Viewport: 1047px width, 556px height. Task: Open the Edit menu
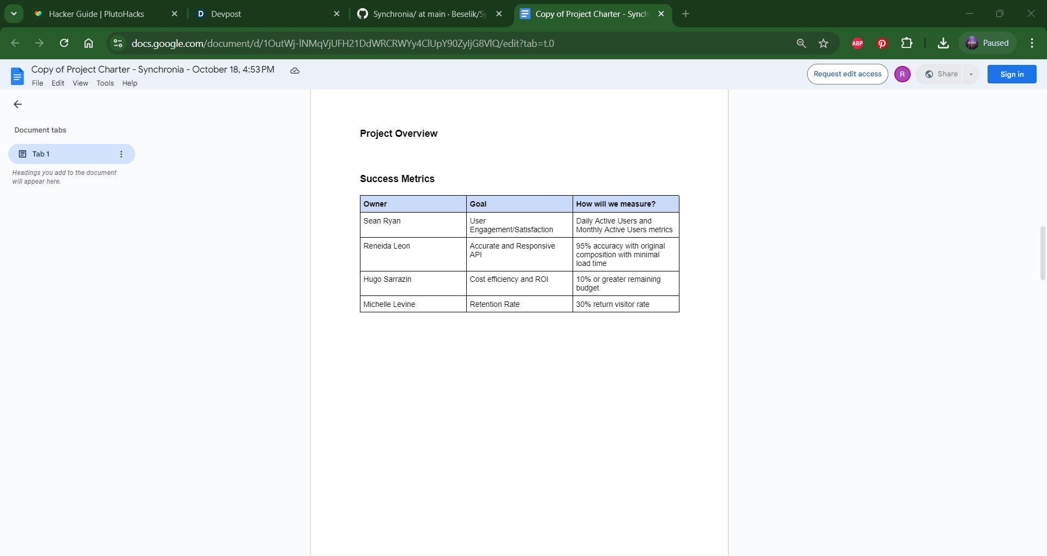click(x=58, y=83)
